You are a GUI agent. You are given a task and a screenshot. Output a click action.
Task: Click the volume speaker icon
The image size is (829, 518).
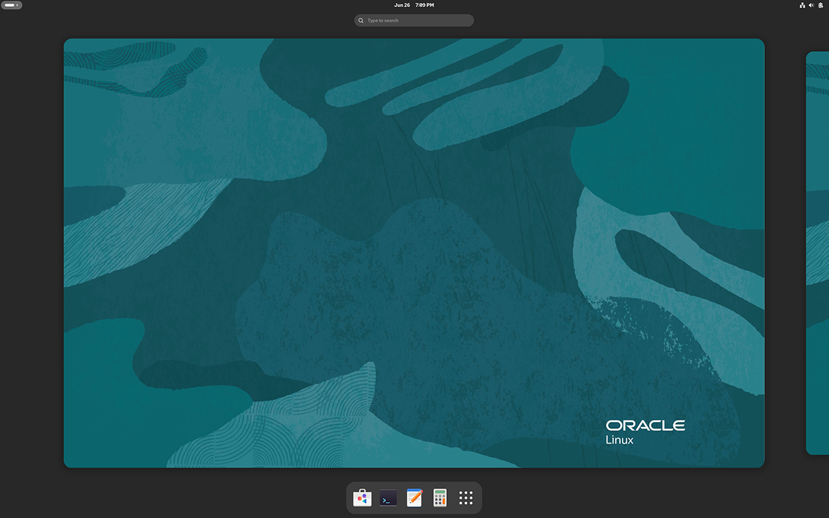[811, 5]
